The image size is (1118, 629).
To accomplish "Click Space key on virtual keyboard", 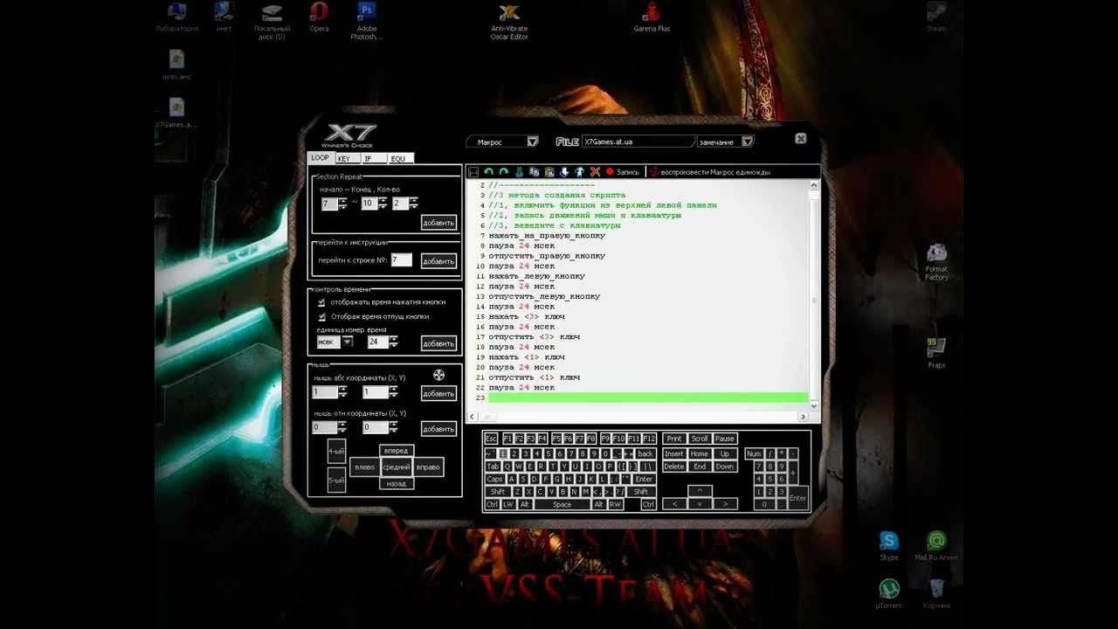I will (x=562, y=504).
